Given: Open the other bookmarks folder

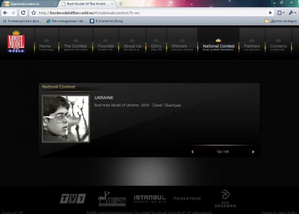Looking at the screenshot, I should [x=279, y=21].
